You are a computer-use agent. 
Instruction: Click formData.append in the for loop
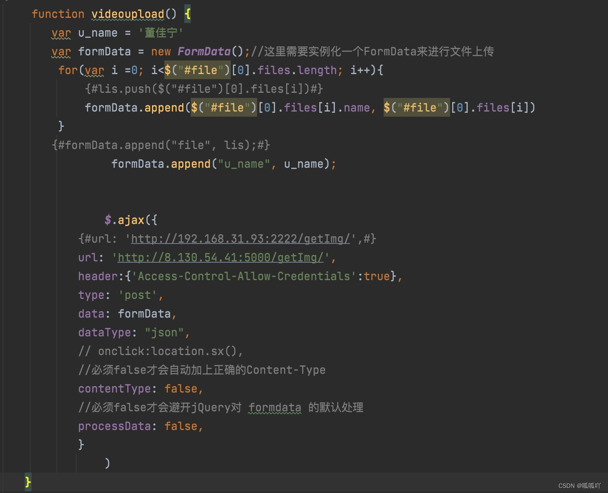coord(135,108)
